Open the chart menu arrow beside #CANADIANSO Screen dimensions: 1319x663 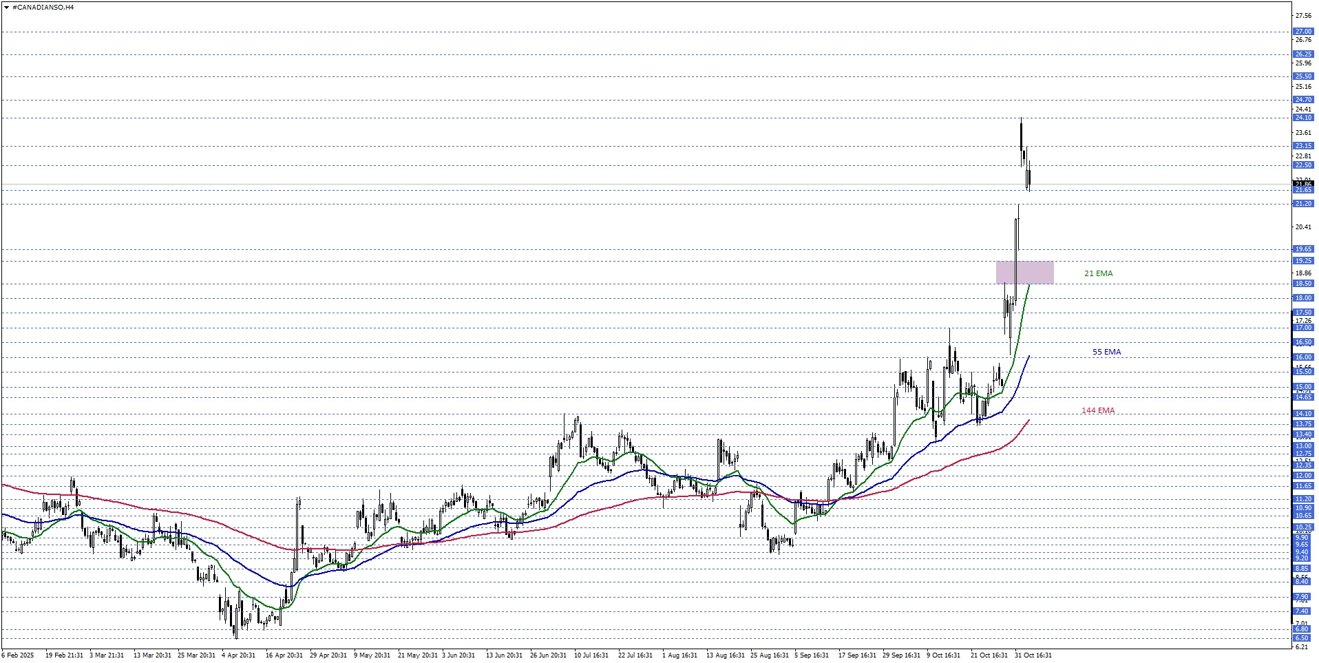click(x=6, y=8)
